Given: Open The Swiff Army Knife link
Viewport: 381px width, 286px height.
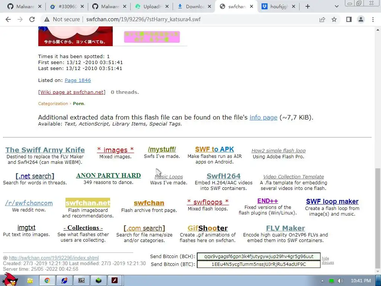Looking at the screenshot, I should [45, 150].
